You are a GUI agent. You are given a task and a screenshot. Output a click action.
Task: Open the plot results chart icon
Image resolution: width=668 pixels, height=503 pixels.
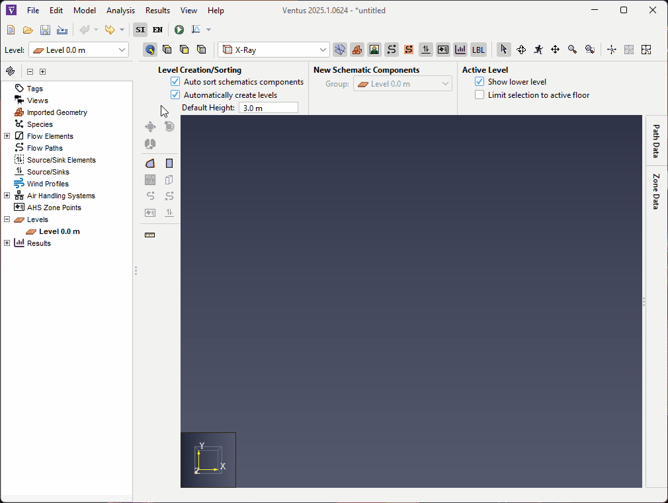coord(196,30)
